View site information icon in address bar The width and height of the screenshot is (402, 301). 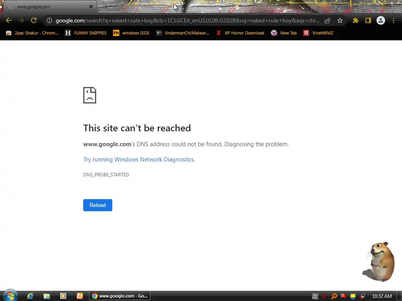[x=49, y=20]
